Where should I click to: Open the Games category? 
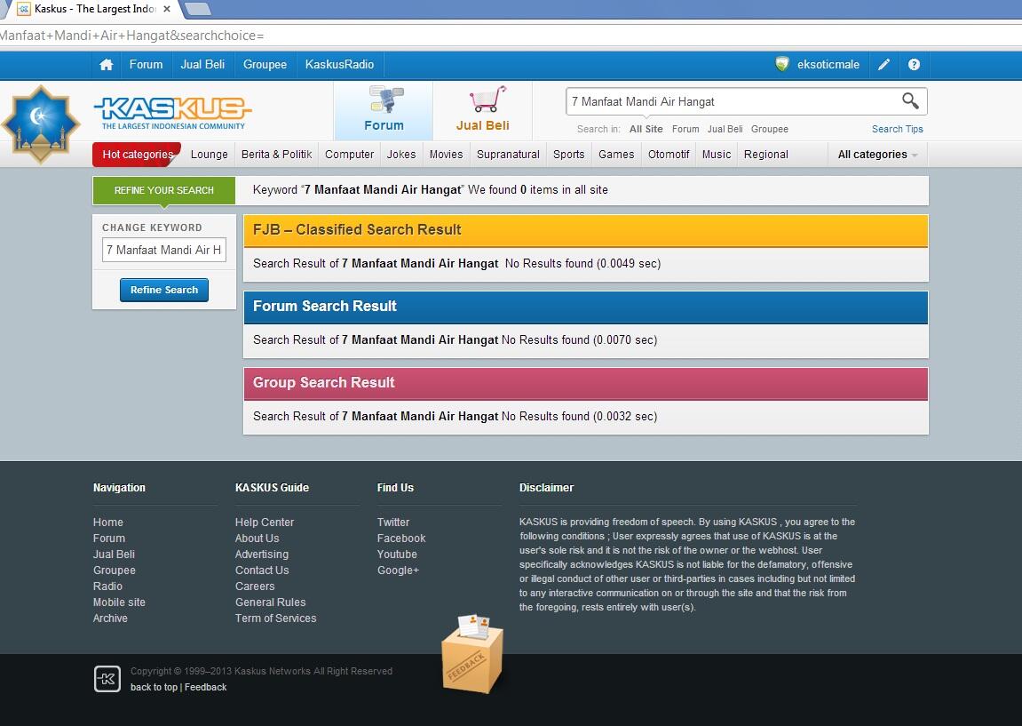616,155
